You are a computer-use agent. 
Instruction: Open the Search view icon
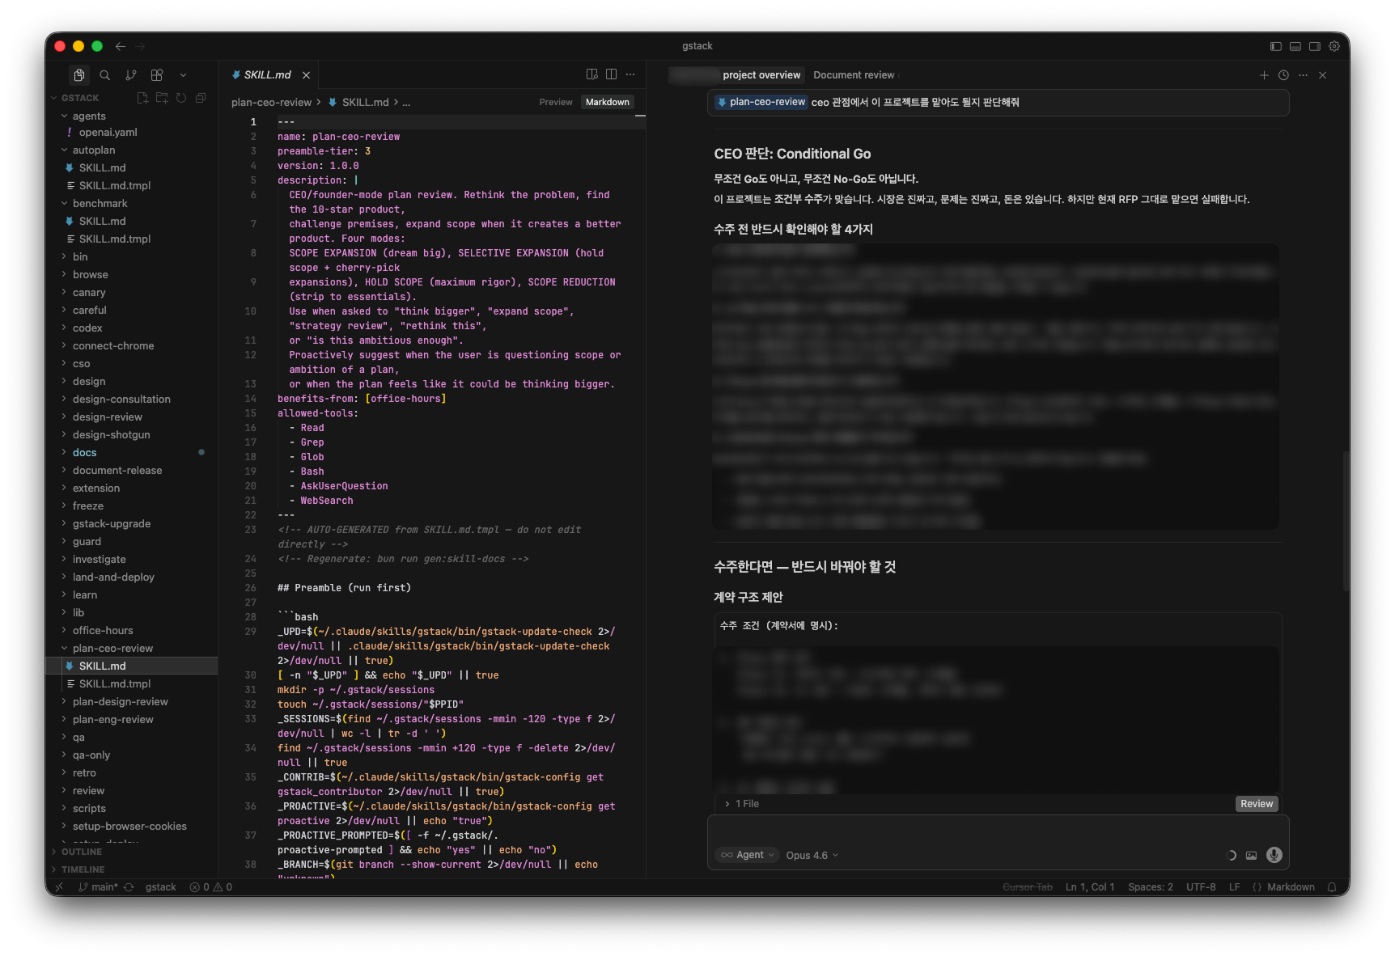[x=105, y=75]
